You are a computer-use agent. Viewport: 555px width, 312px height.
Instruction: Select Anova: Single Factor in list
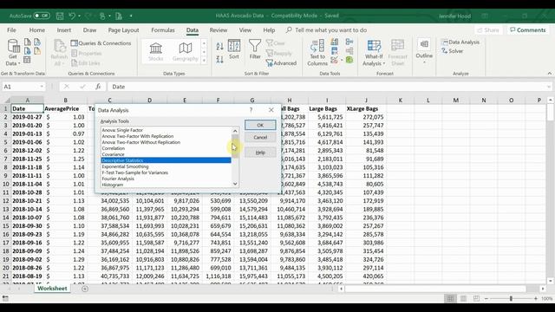(x=166, y=130)
